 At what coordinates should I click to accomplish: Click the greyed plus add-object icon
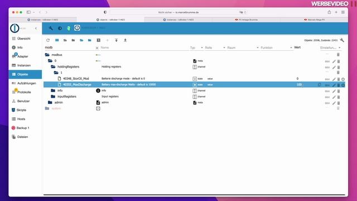pyautogui.click(x=107, y=40)
